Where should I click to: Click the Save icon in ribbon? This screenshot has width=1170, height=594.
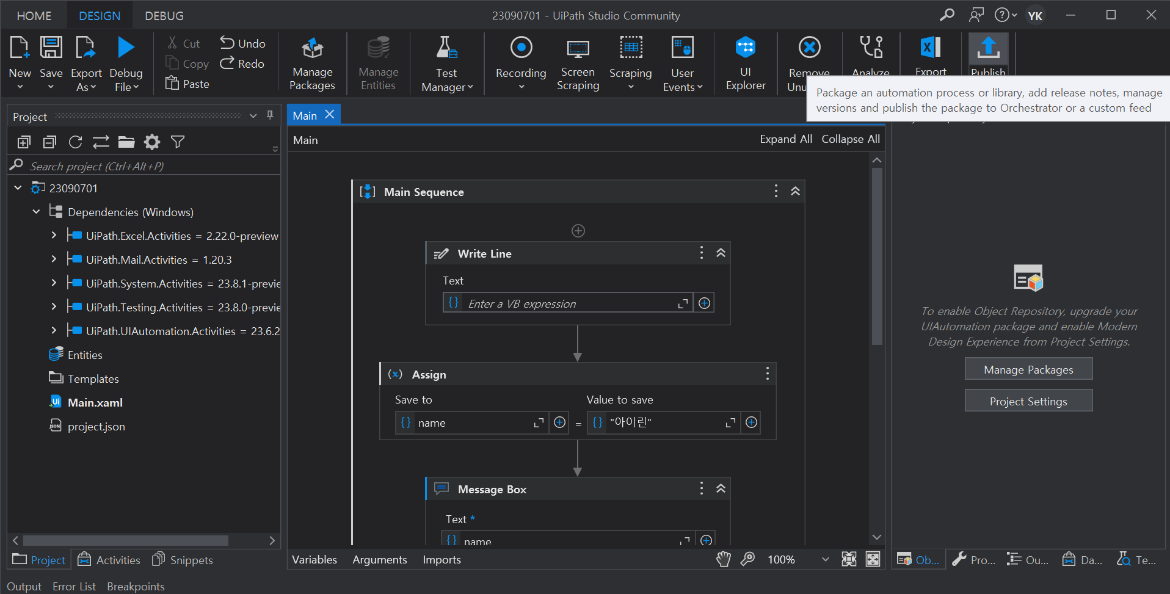click(51, 48)
